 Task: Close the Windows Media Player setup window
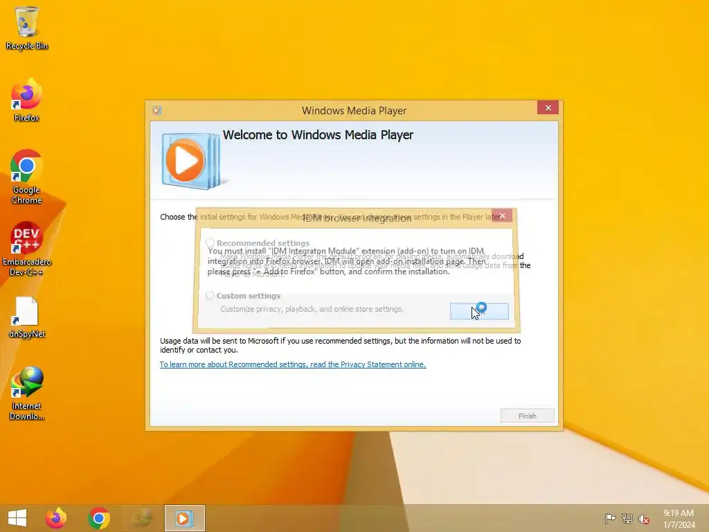pyautogui.click(x=548, y=107)
